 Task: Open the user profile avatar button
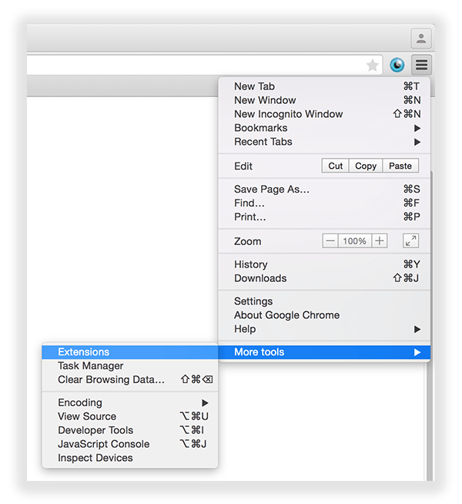click(421, 39)
